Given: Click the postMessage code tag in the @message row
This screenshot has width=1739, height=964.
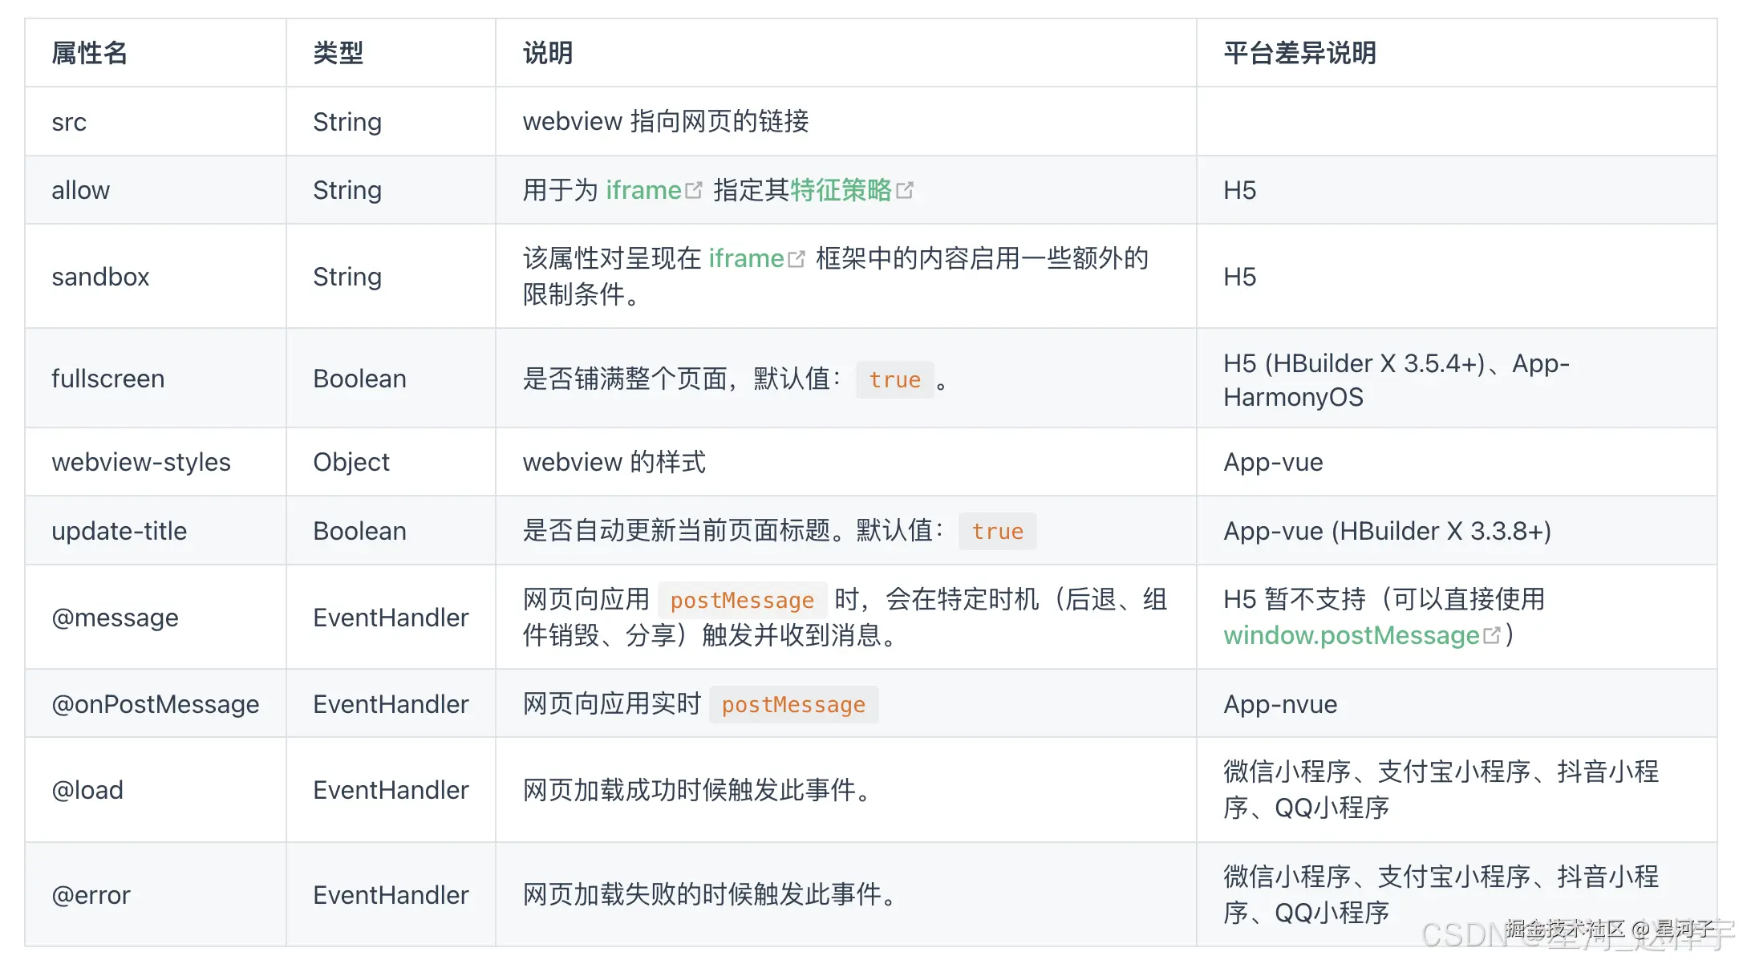Looking at the screenshot, I should pyautogui.click(x=742, y=600).
